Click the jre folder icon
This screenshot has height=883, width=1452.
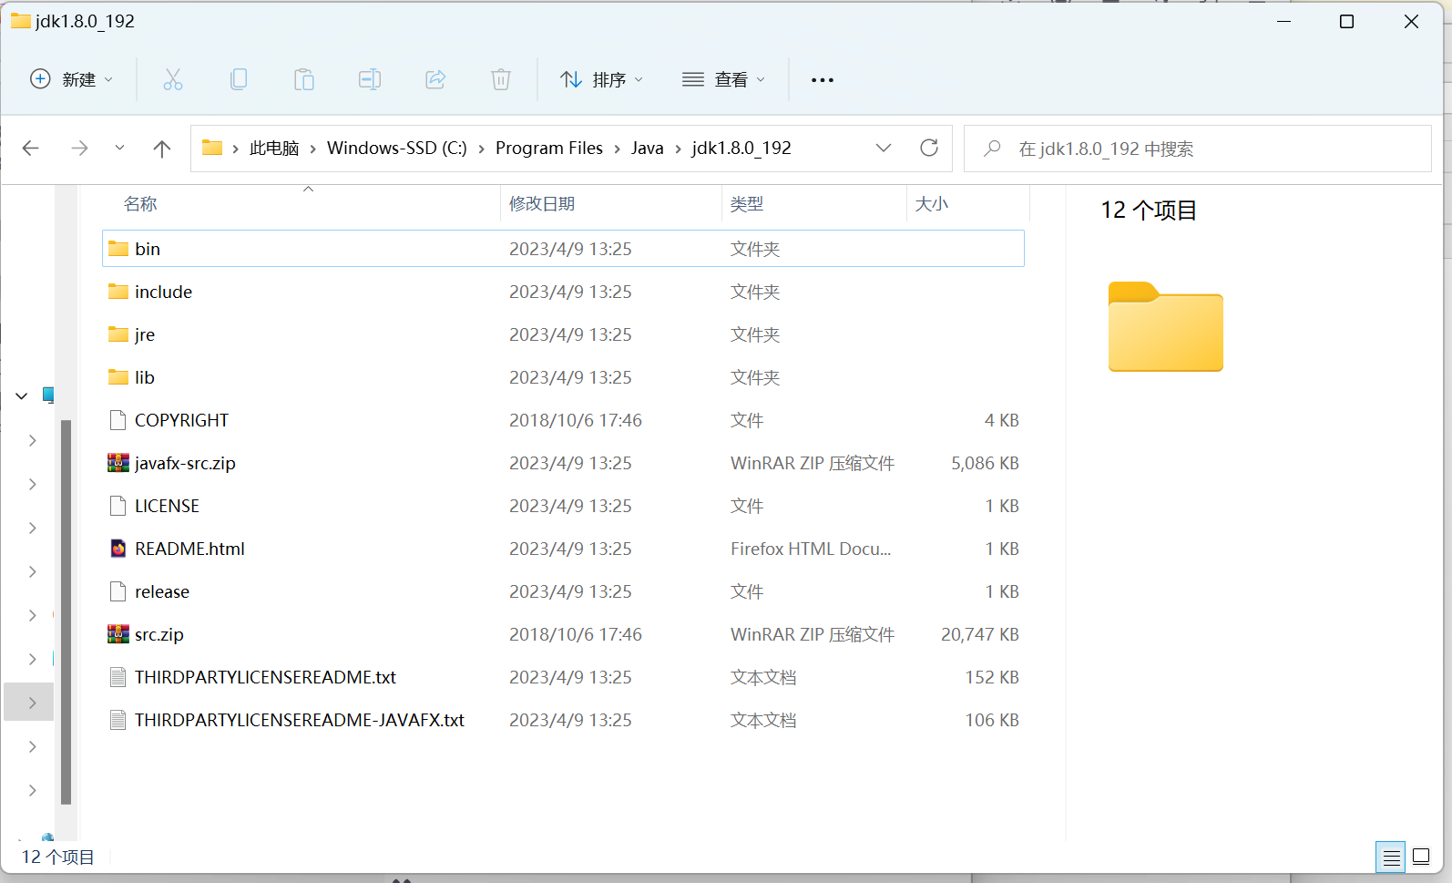[118, 334]
